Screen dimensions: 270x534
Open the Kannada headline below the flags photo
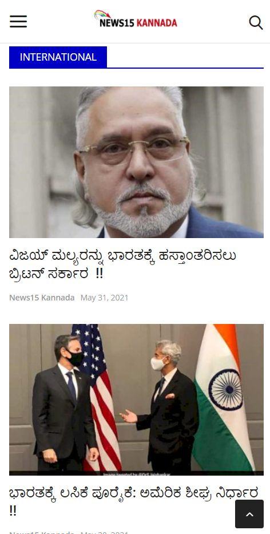pos(133,501)
